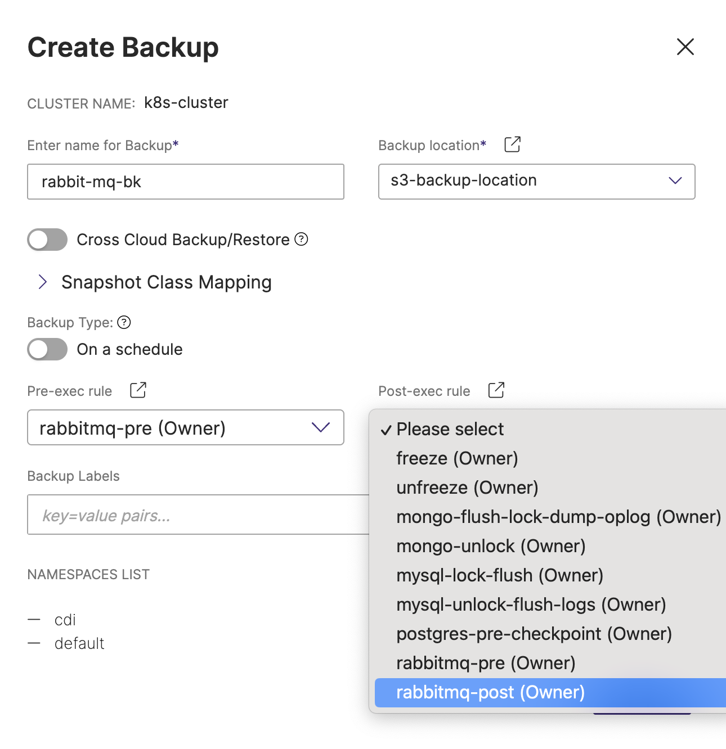Pick unfreeze (Owner) in the dropdown list
The height and width of the screenshot is (749, 726).
click(467, 488)
